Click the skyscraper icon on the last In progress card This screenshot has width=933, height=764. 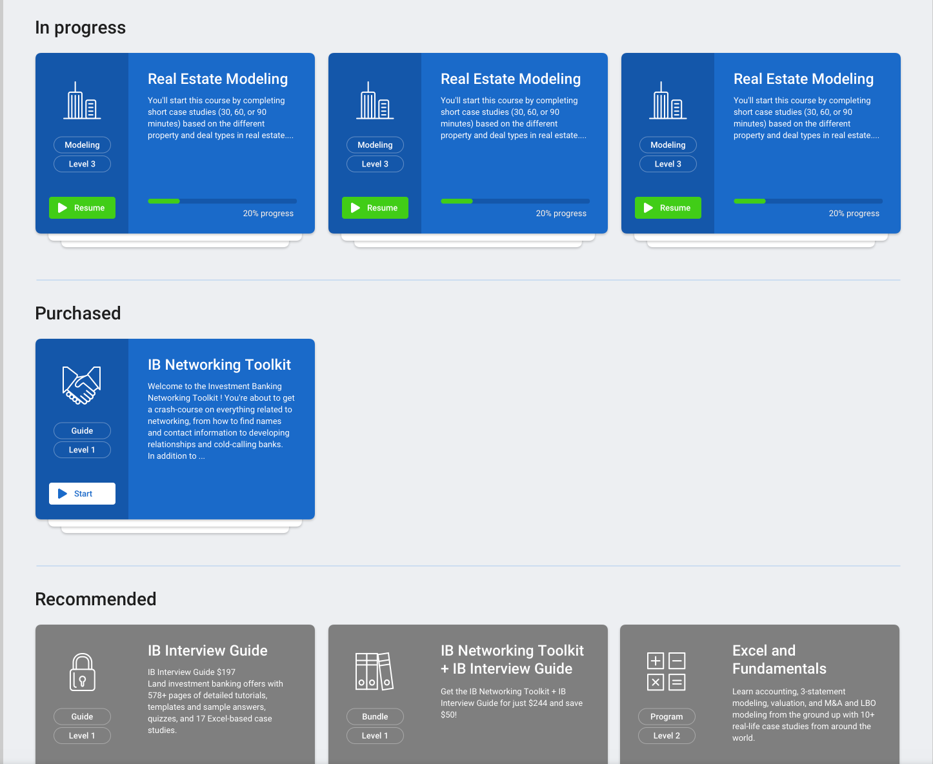(668, 101)
